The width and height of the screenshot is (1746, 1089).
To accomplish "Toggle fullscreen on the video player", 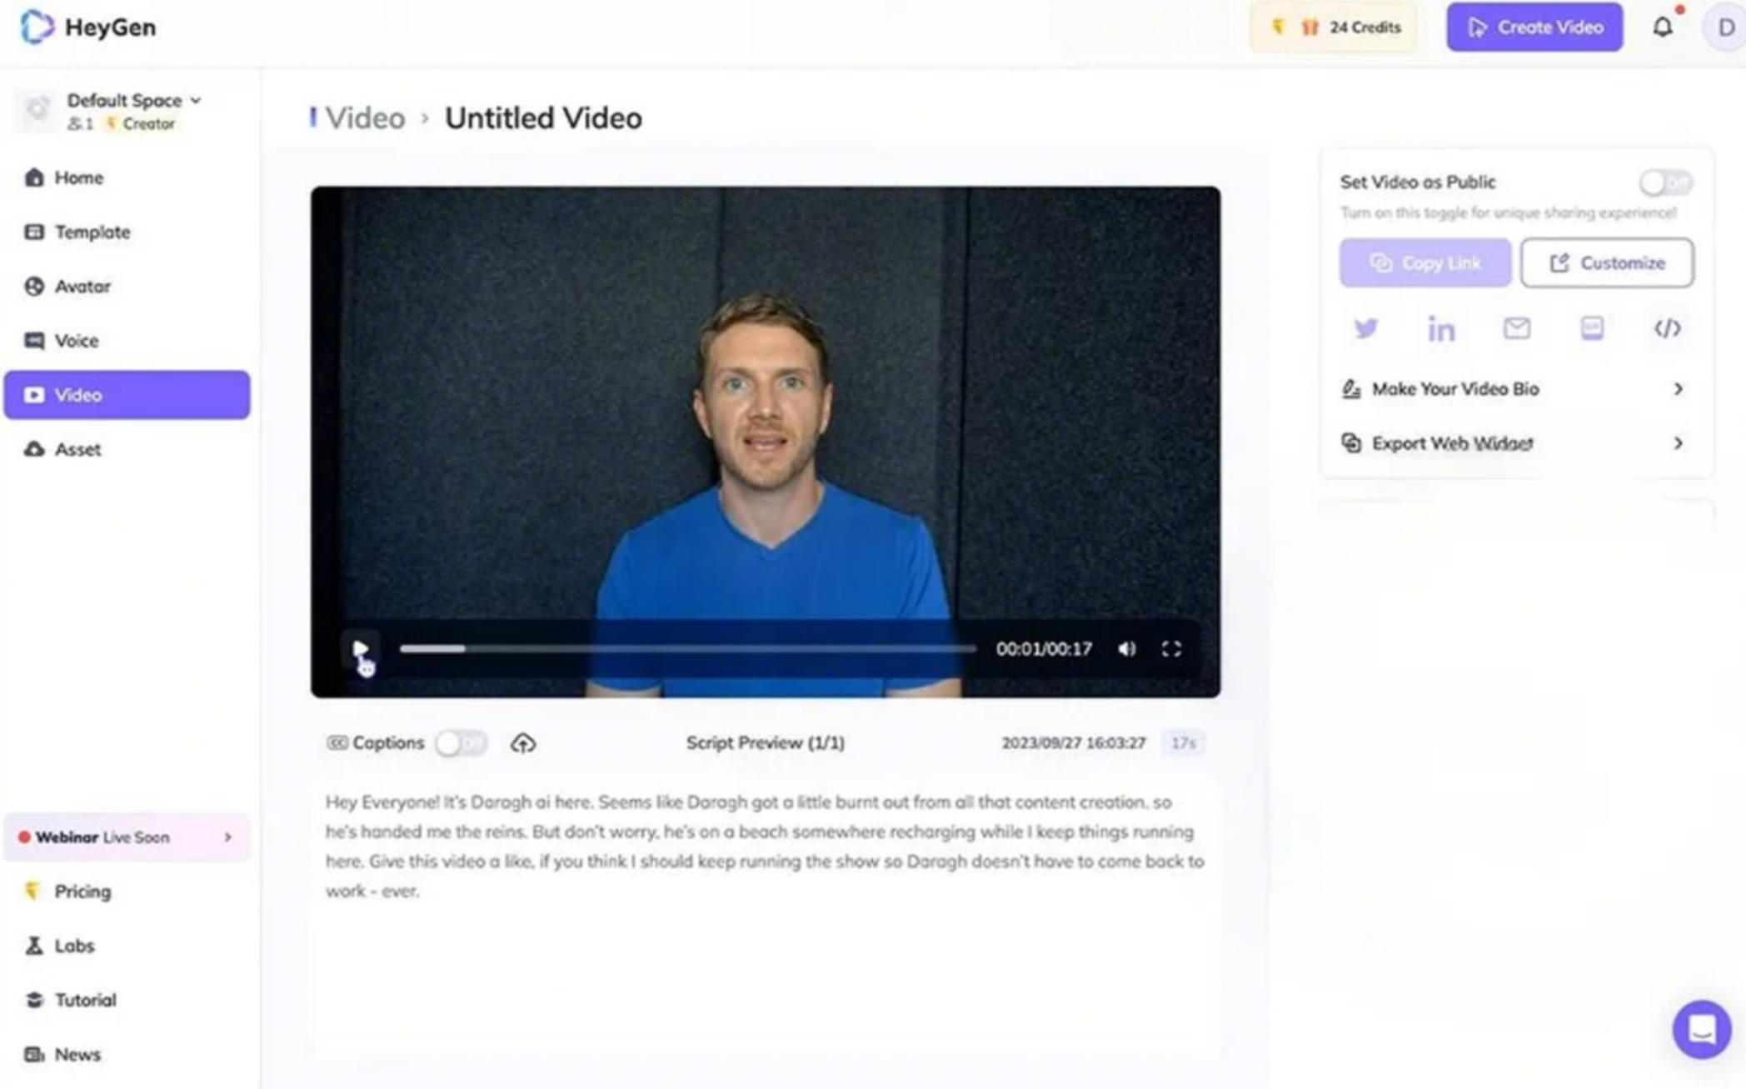I will click(x=1172, y=648).
